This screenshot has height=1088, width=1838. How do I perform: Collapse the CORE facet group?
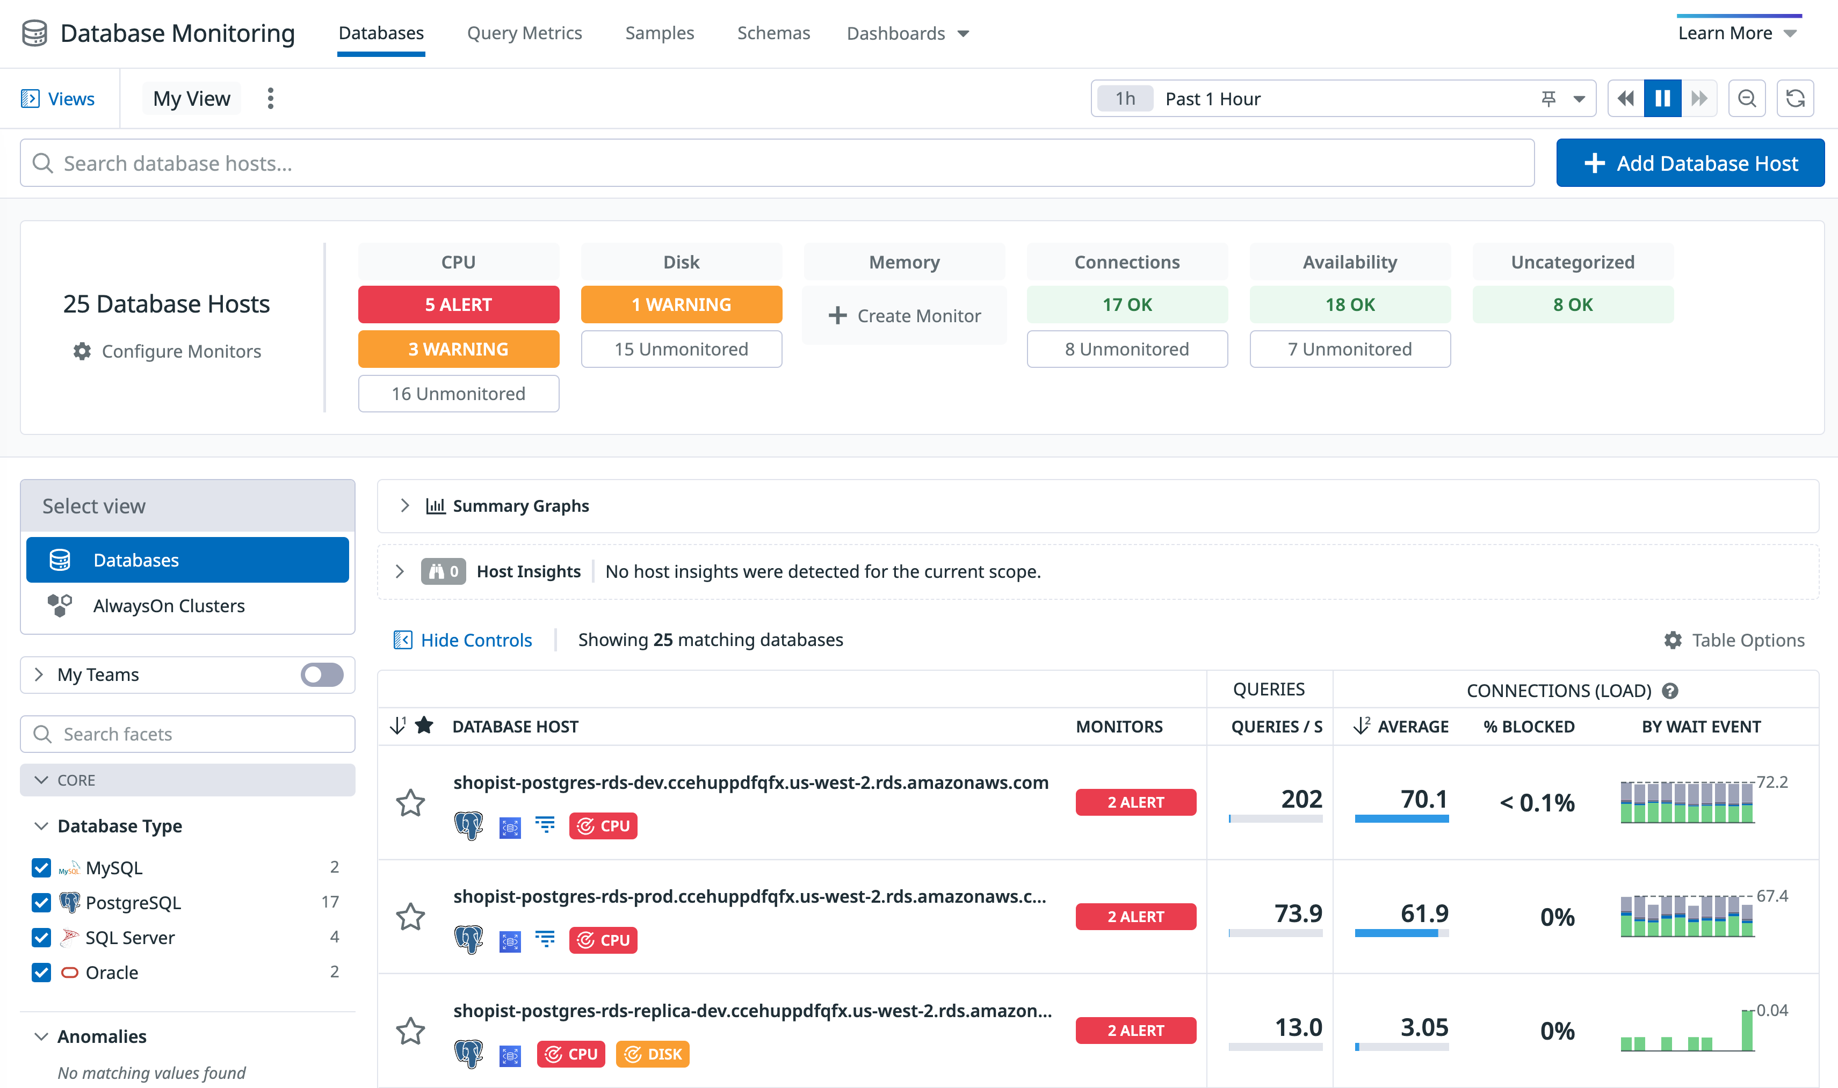[x=42, y=780]
